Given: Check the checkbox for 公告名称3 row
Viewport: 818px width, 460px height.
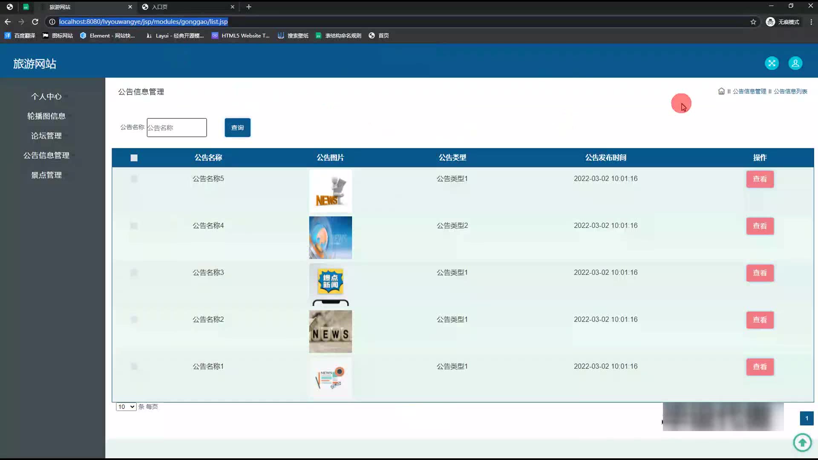Looking at the screenshot, I should pos(134,273).
